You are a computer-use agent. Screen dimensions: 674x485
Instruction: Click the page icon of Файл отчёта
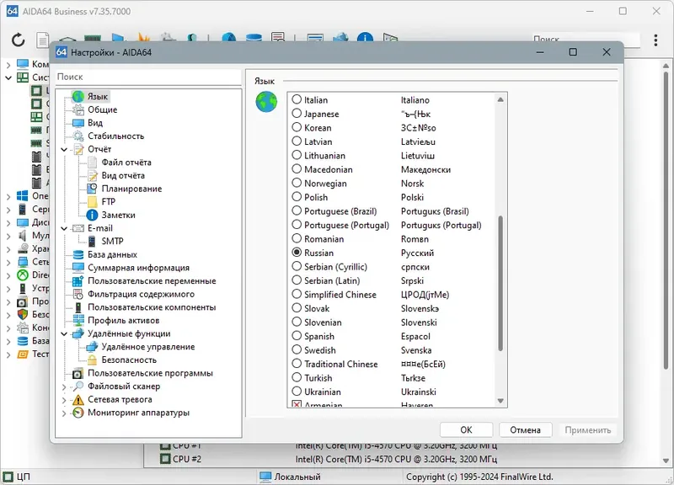pos(92,163)
